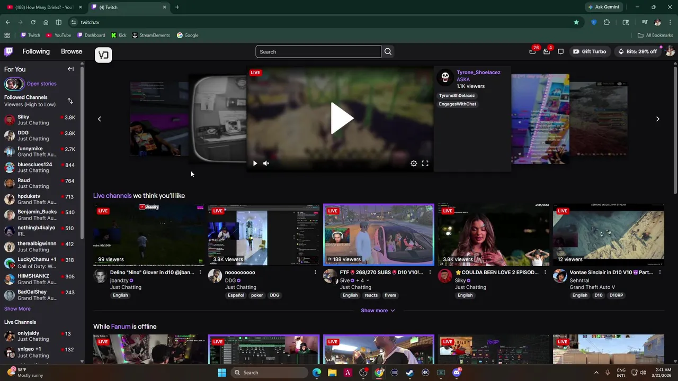Open Ask Gemini button
This screenshot has height=381, width=678.
pyautogui.click(x=603, y=7)
